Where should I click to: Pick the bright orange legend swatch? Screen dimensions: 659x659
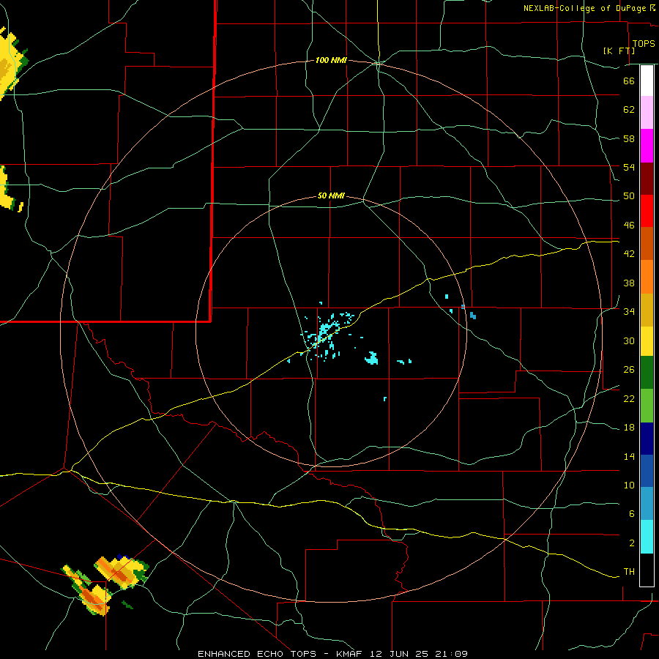pyautogui.click(x=647, y=277)
